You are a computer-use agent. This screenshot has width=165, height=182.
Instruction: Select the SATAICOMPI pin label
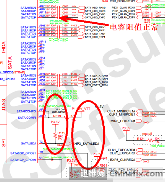pyautogui.click(x=27, y=118)
